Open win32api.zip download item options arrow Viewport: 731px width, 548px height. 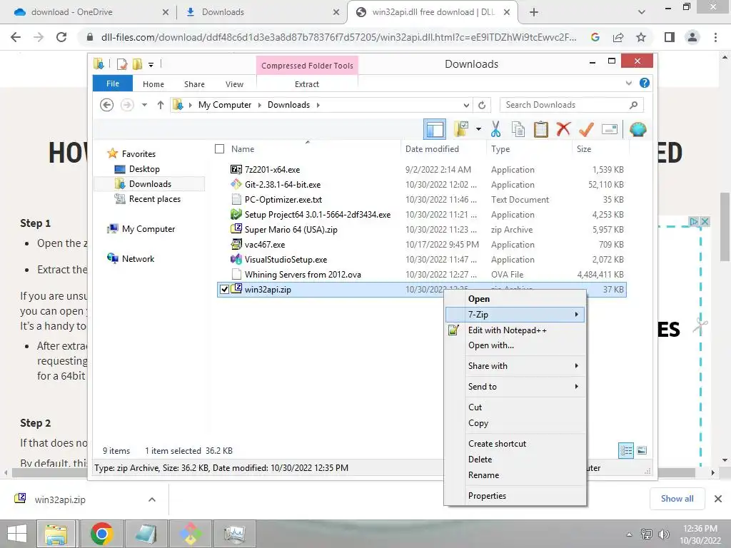(x=152, y=499)
